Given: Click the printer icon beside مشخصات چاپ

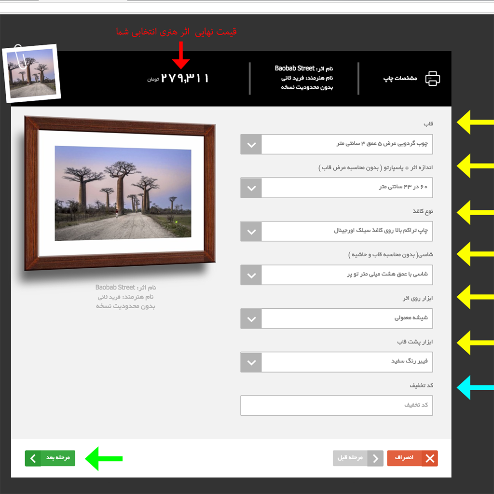Looking at the screenshot, I should [x=433, y=79].
